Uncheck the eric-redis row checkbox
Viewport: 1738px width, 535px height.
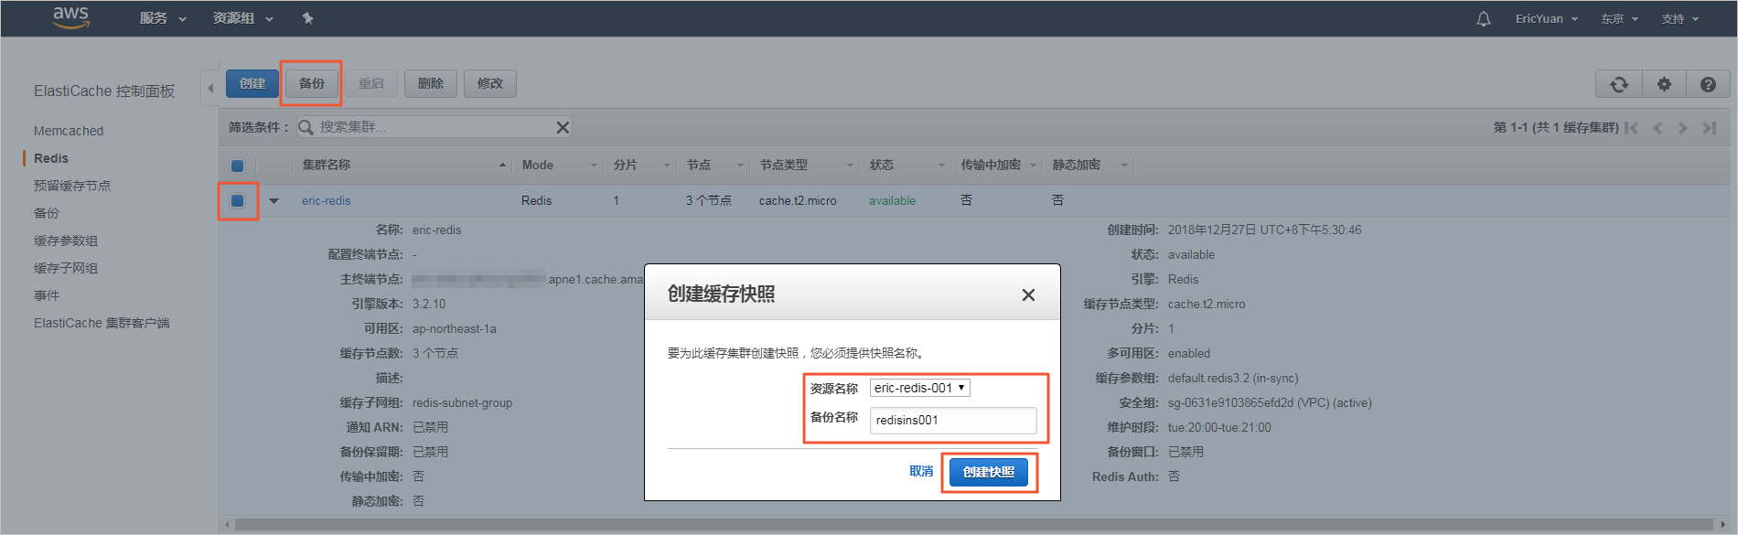(x=238, y=200)
